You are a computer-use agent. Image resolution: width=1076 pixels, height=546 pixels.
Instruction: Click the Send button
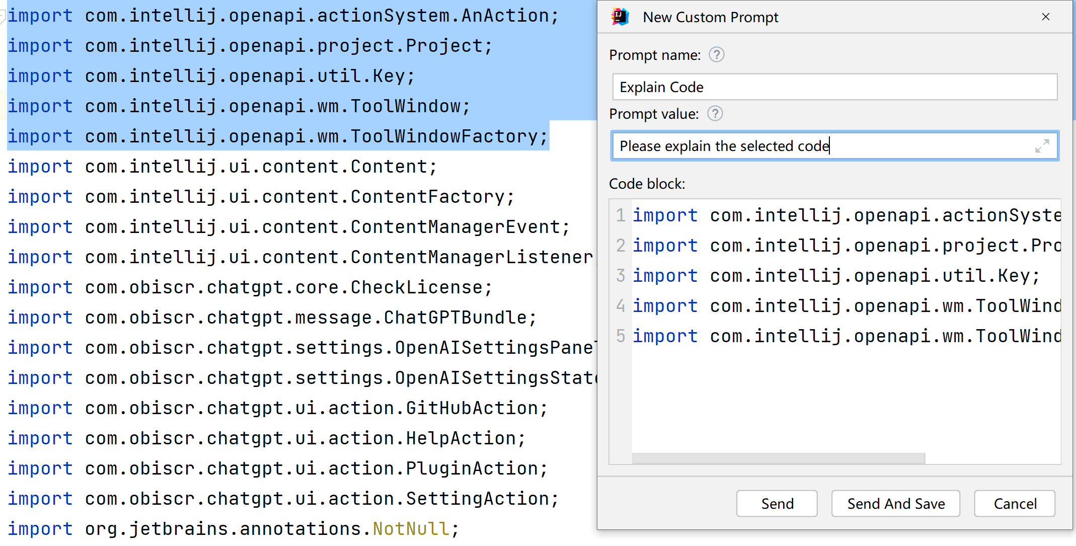777,503
